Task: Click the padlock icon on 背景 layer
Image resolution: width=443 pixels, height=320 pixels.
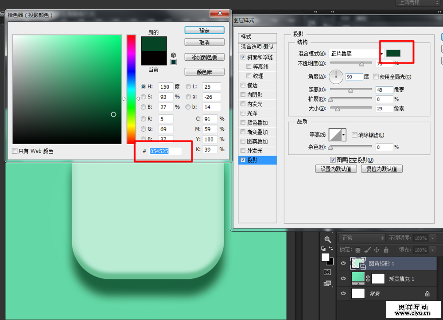Action: [x=427, y=294]
